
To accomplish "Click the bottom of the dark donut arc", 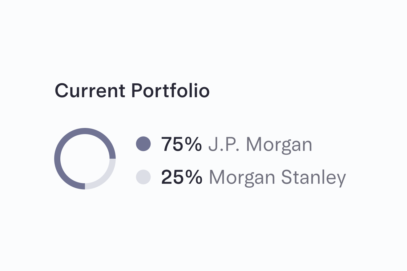I will 77,185.
